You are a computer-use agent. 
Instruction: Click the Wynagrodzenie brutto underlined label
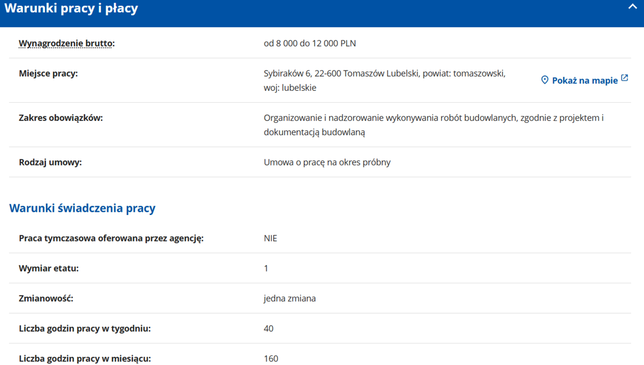66,43
